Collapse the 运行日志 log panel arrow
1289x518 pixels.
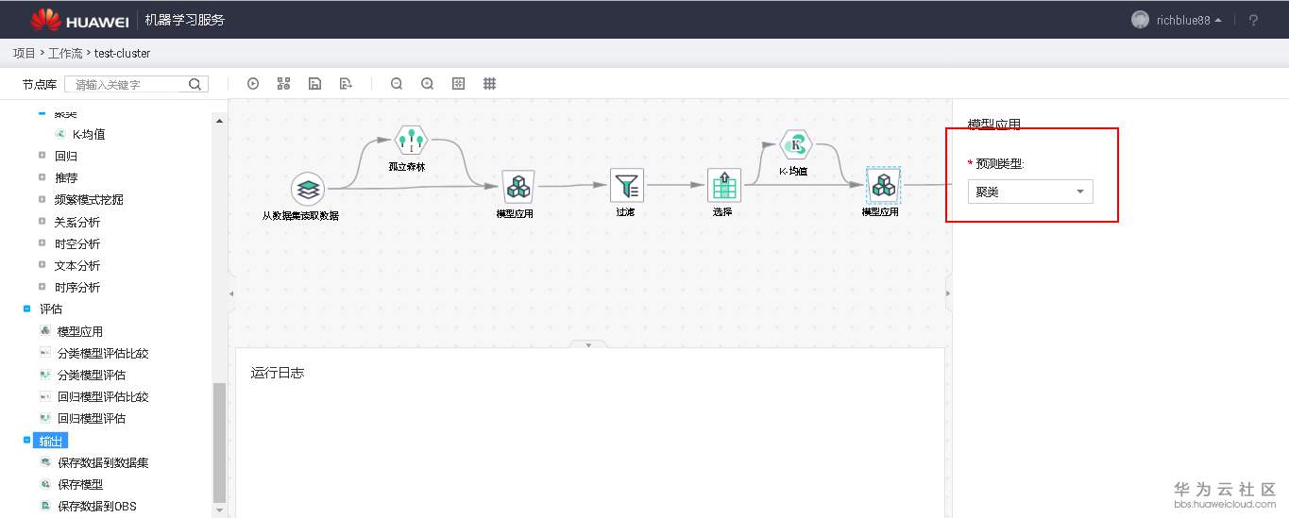pos(589,344)
